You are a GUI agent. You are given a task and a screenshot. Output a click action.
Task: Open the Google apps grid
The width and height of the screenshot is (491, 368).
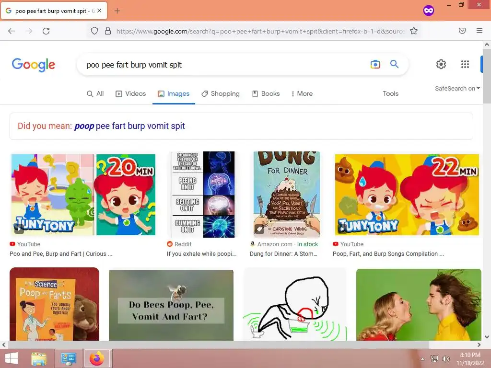[465, 64]
